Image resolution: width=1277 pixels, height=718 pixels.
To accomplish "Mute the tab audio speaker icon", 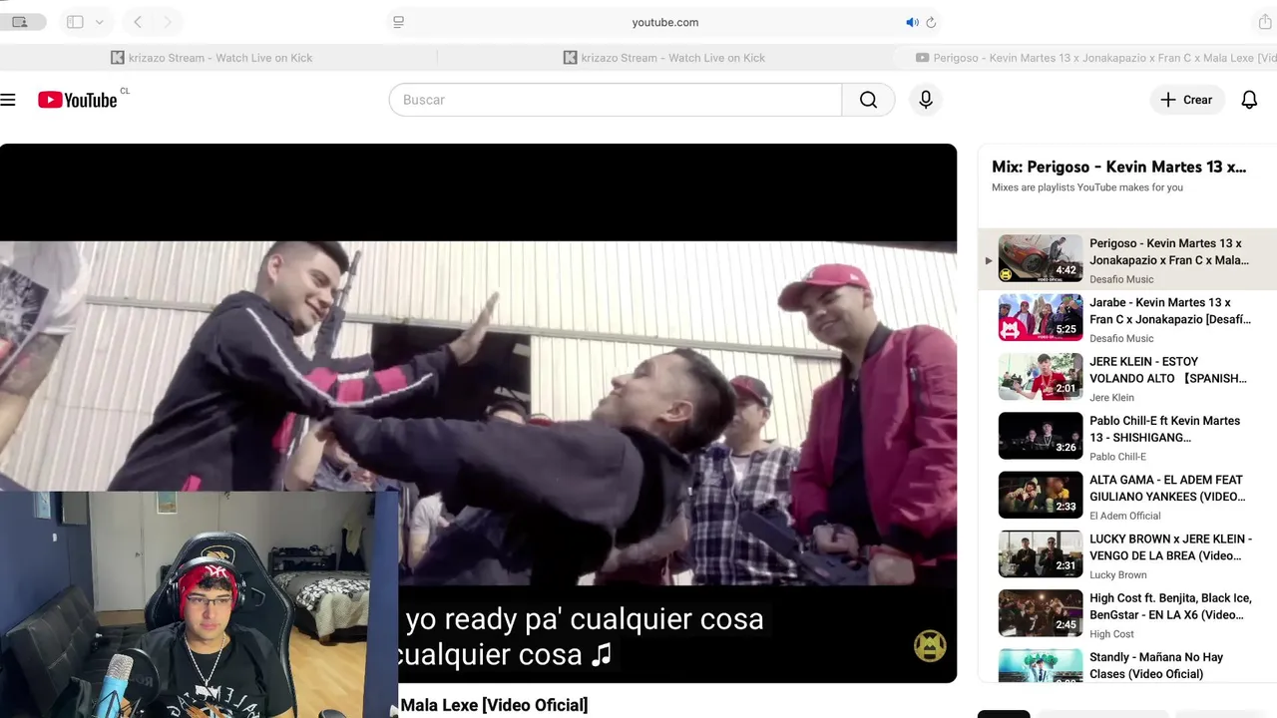I will [912, 22].
